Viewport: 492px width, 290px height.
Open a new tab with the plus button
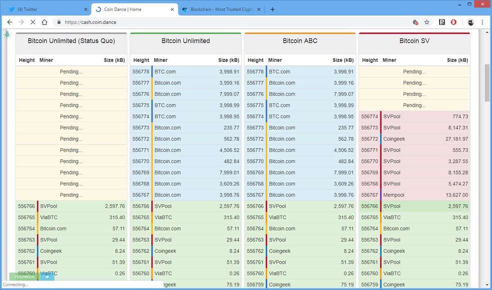pyautogui.click(x=273, y=9)
